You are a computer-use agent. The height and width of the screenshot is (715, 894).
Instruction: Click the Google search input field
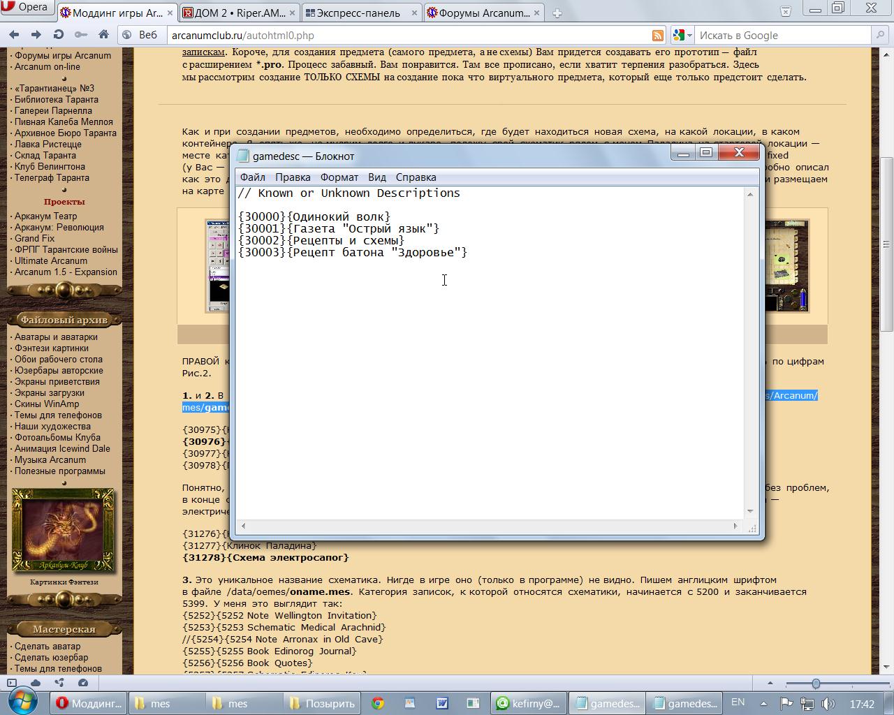782,36
